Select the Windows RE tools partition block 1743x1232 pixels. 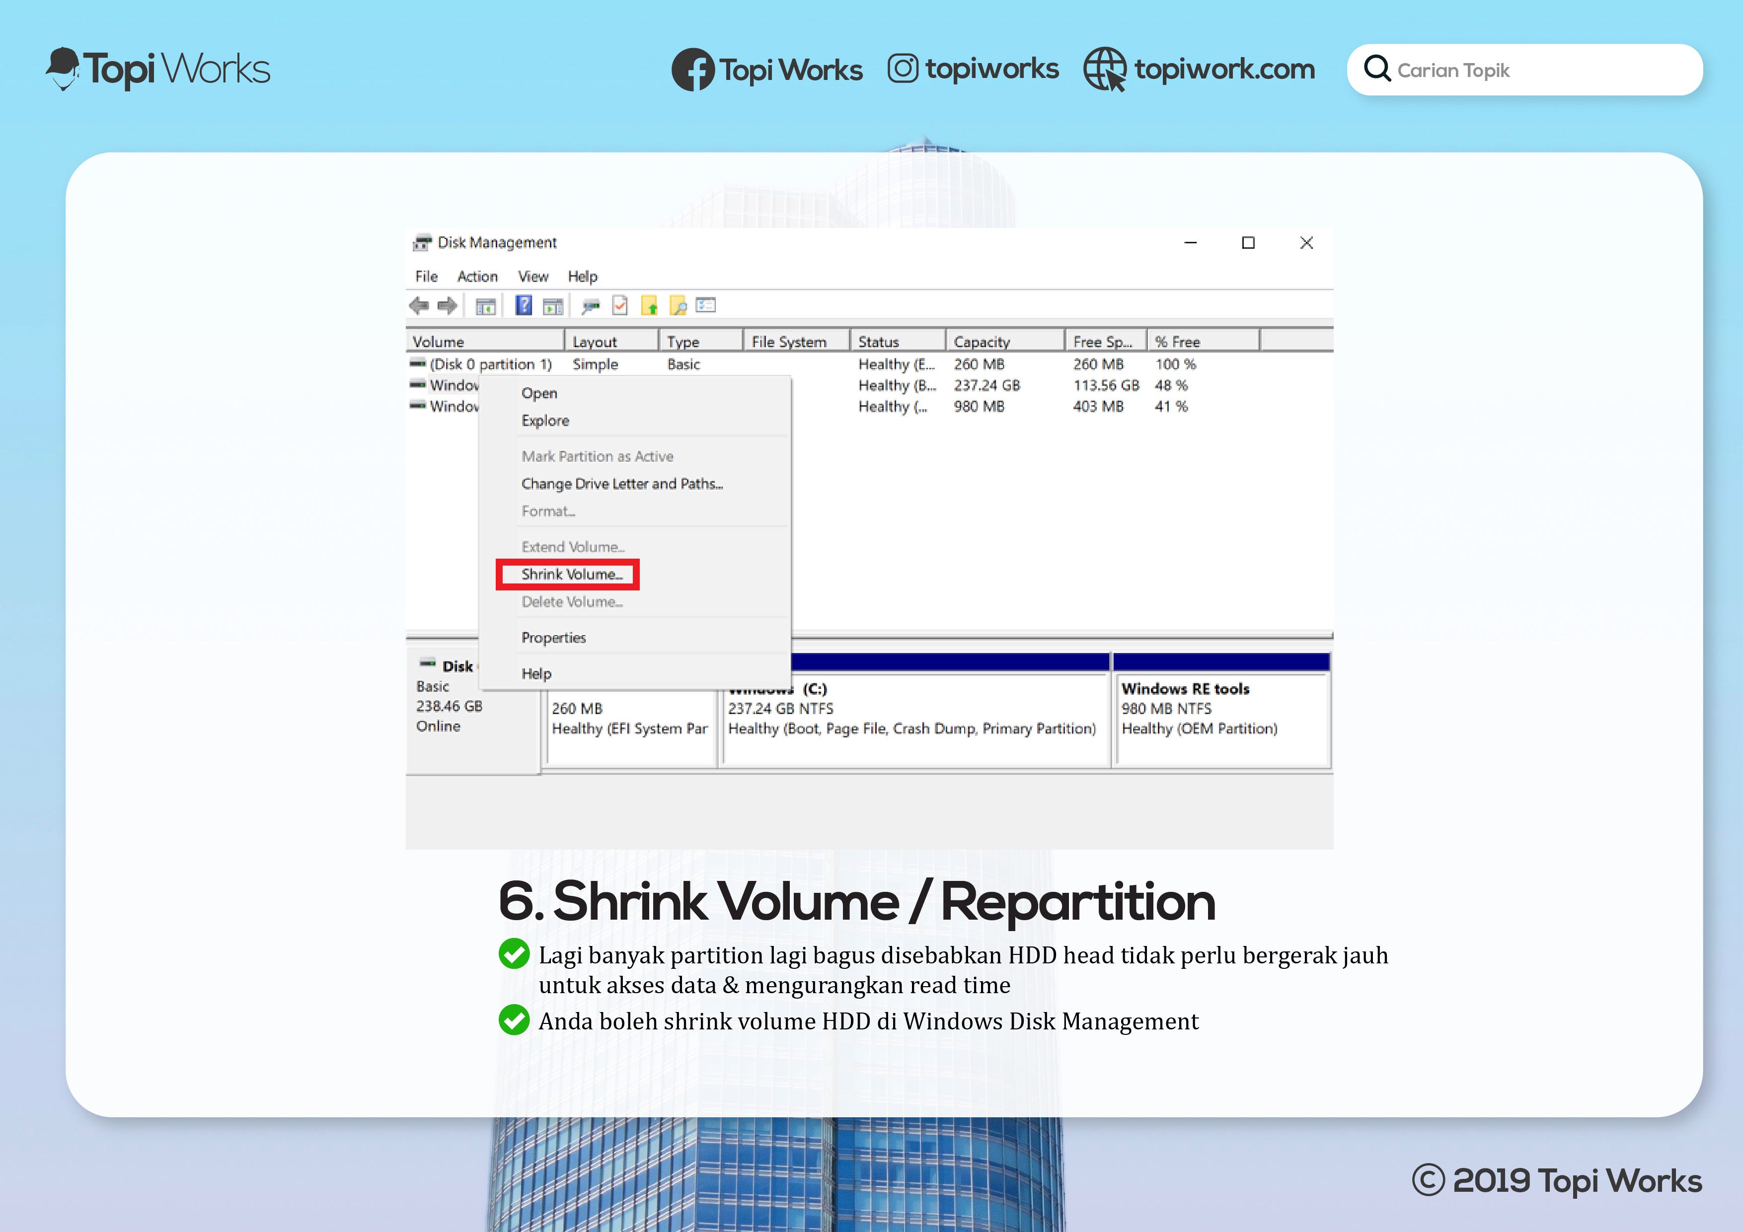tap(1220, 718)
